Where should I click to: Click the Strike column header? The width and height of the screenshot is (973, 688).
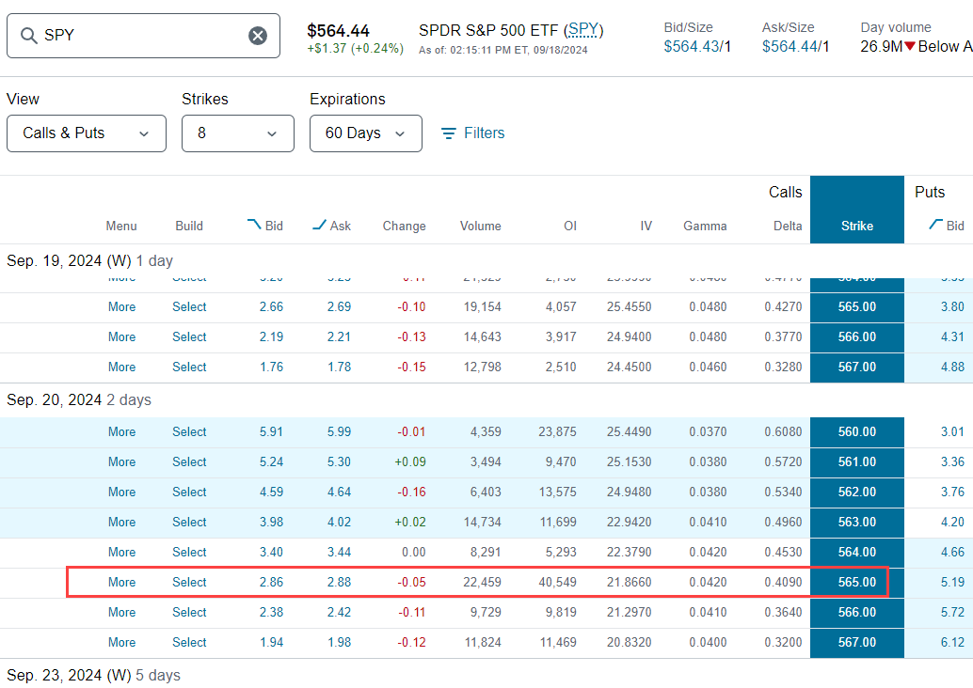click(857, 226)
